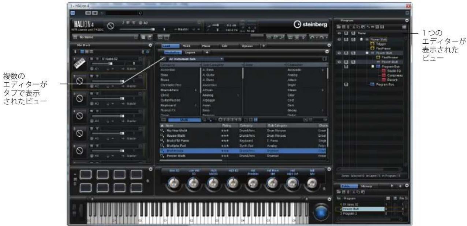
Task: Open the Category column header dropdown
Action: [x=199, y=65]
